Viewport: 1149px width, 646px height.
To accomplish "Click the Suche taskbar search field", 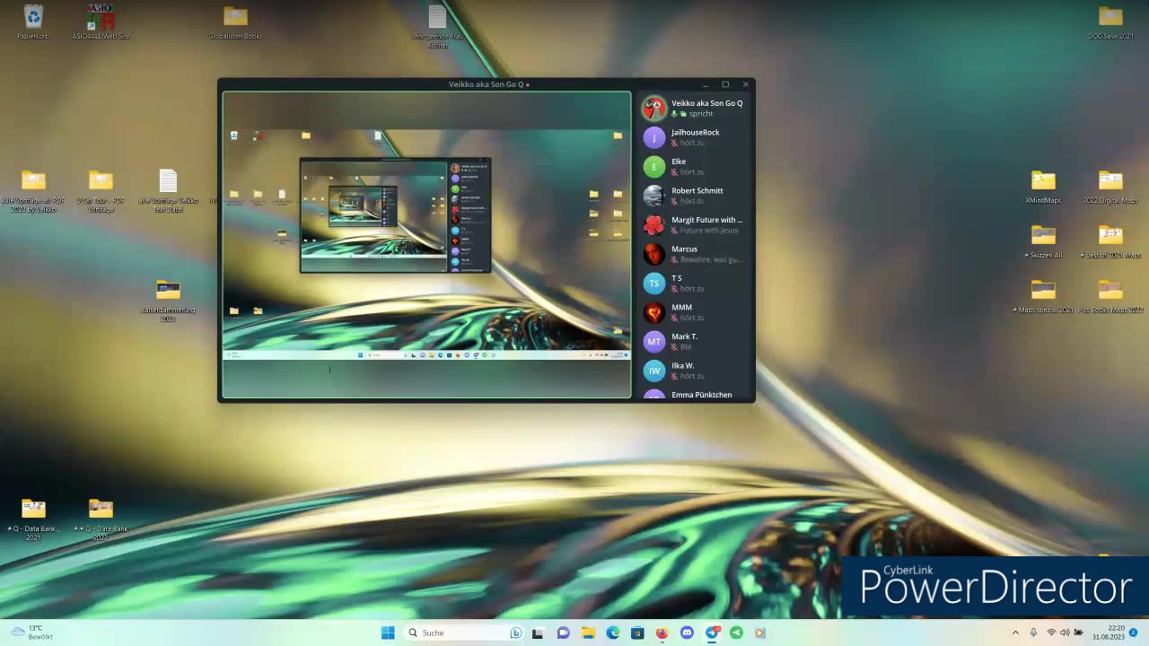I will pyautogui.click(x=464, y=633).
